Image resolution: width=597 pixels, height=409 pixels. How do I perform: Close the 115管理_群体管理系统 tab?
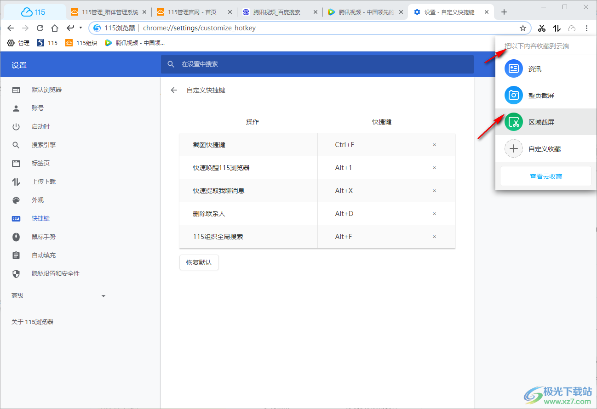coord(145,12)
